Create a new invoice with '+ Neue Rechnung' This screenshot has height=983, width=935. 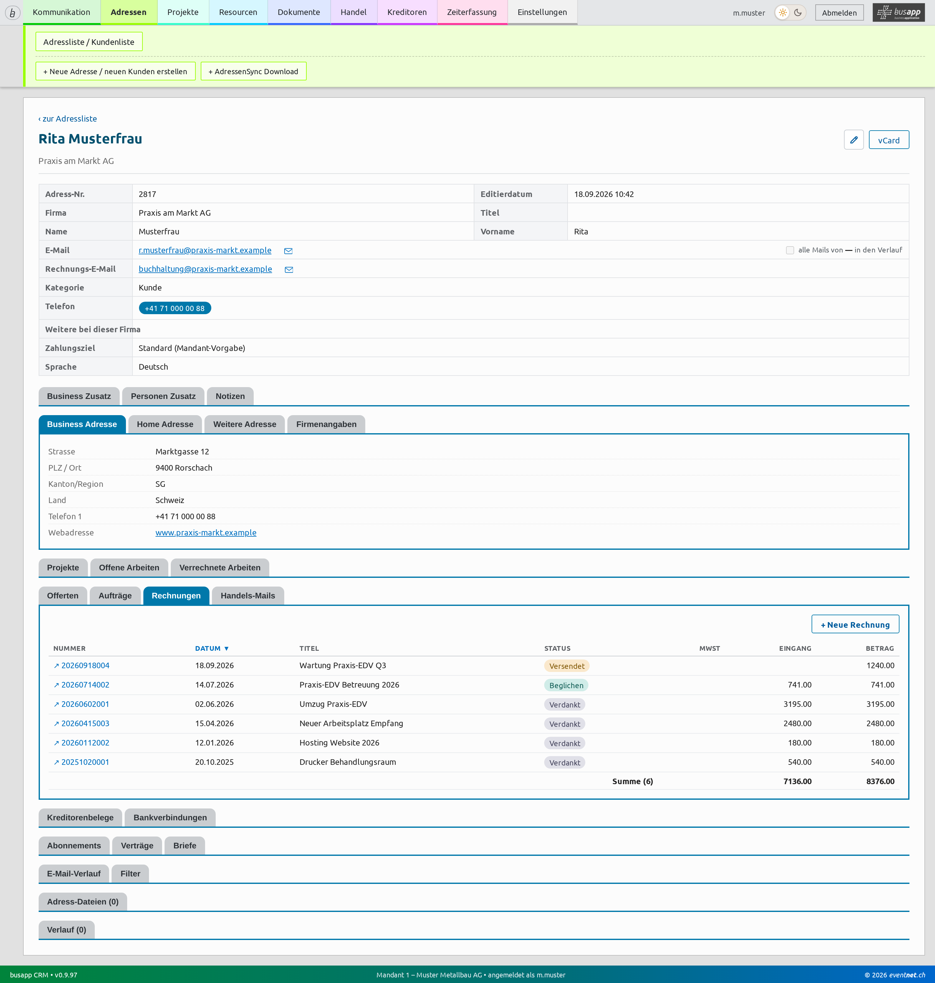[855, 625]
